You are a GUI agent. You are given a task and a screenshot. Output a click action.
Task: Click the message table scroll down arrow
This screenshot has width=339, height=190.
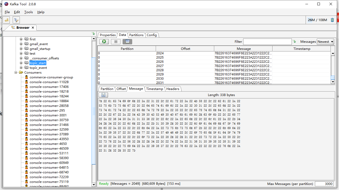tap(333, 82)
